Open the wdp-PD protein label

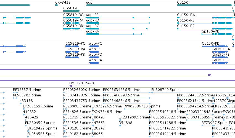tap(96, 55)
